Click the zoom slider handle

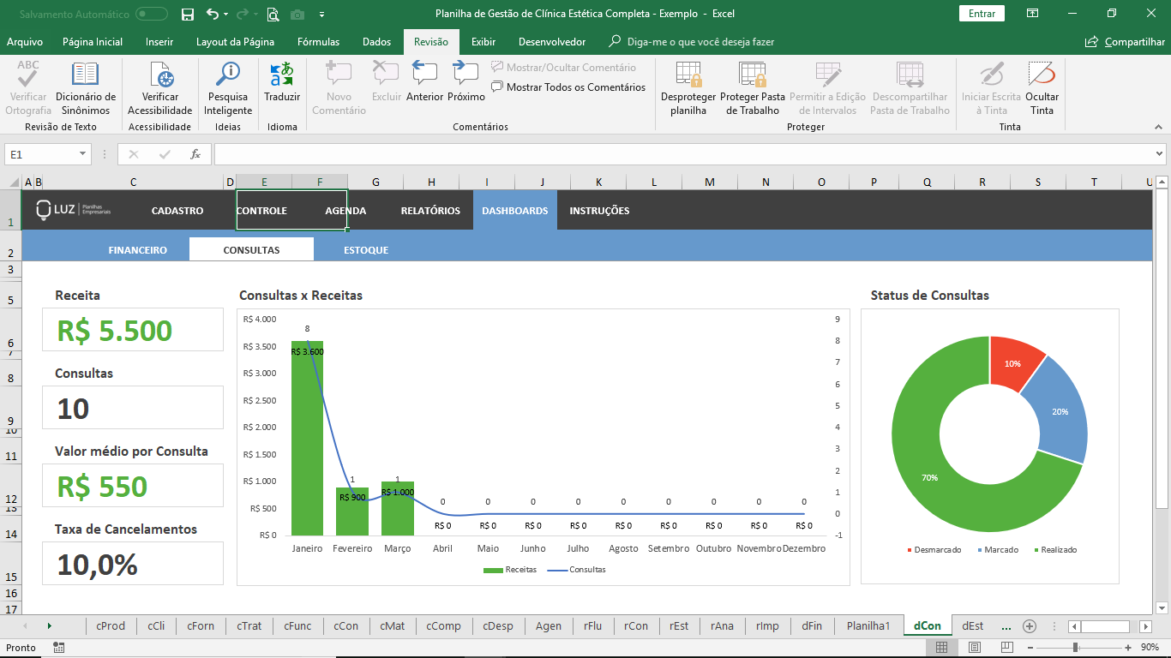1076,647
